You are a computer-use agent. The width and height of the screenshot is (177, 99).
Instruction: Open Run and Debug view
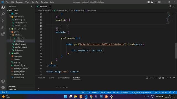[3, 27]
